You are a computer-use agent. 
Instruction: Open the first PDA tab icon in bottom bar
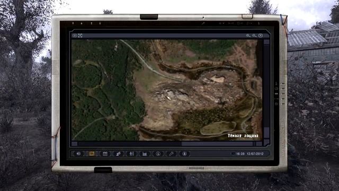[79, 153]
